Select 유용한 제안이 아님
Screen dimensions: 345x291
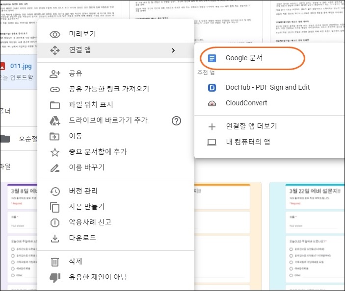pos(116,278)
